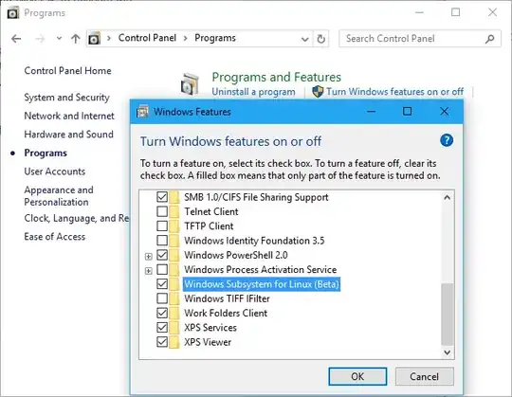Uncheck Work Folders Client

(162, 314)
